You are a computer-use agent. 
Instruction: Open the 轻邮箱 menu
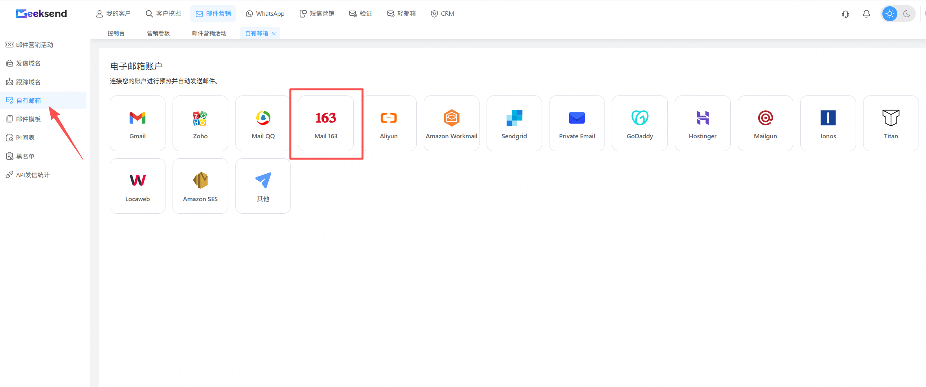point(401,14)
